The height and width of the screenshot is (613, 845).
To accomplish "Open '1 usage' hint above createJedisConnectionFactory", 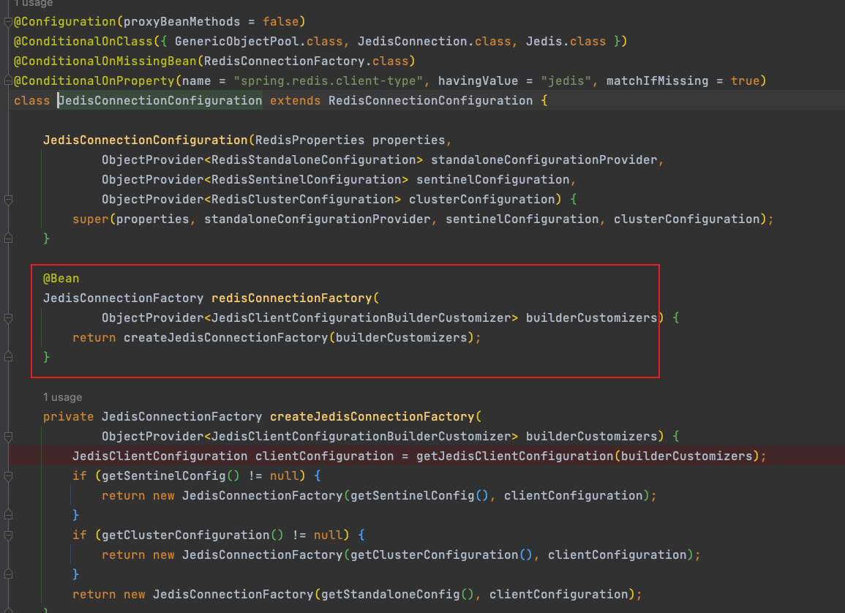I will 62,397.
